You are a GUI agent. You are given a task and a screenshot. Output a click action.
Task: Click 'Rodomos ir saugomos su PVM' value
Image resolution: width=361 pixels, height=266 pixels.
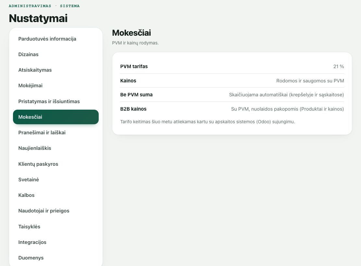click(310, 81)
